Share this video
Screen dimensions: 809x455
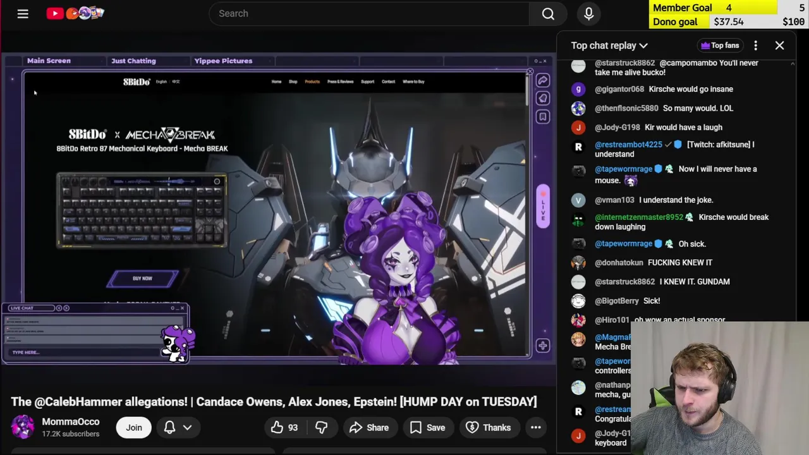(x=369, y=428)
